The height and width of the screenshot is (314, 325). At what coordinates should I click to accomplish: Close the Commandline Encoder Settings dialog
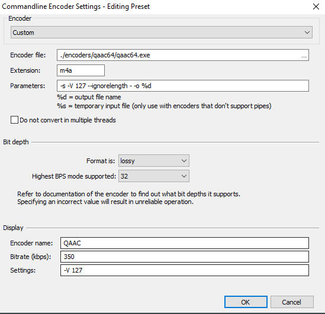(316, 7)
